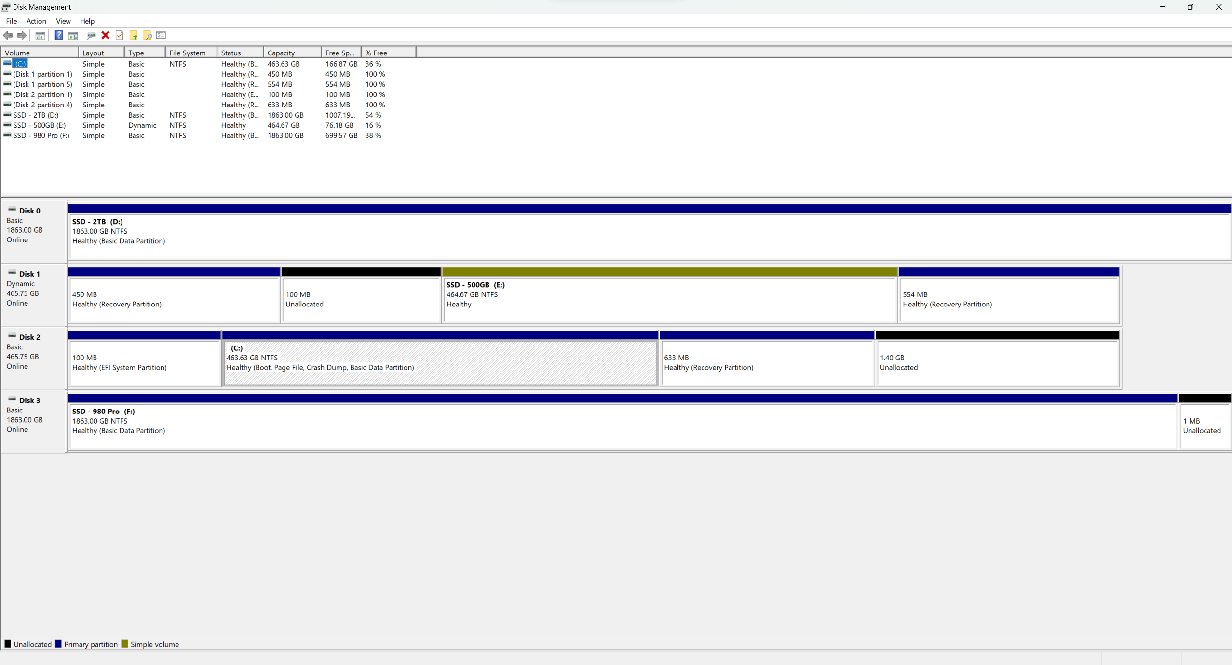
Task: Open the Action menu
Action: click(x=36, y=21)
